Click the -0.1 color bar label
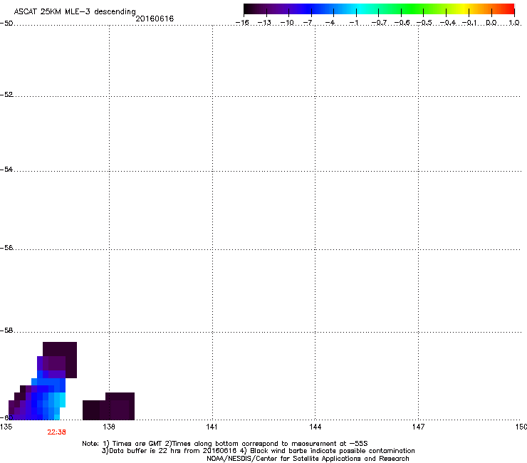This screenshot has width=527, height=463. pyautogui.click(x=469, y=23)
